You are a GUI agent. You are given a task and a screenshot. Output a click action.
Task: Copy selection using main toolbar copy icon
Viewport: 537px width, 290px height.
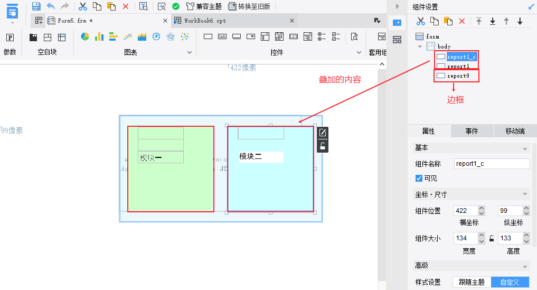point(97,6)
